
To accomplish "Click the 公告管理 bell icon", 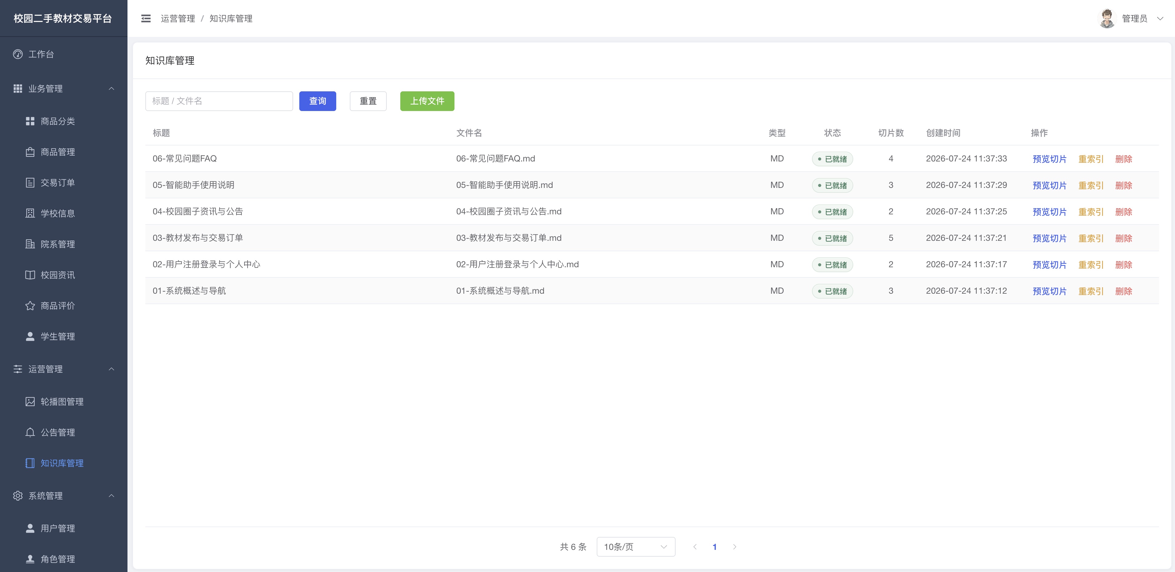I will click(30, 432).
